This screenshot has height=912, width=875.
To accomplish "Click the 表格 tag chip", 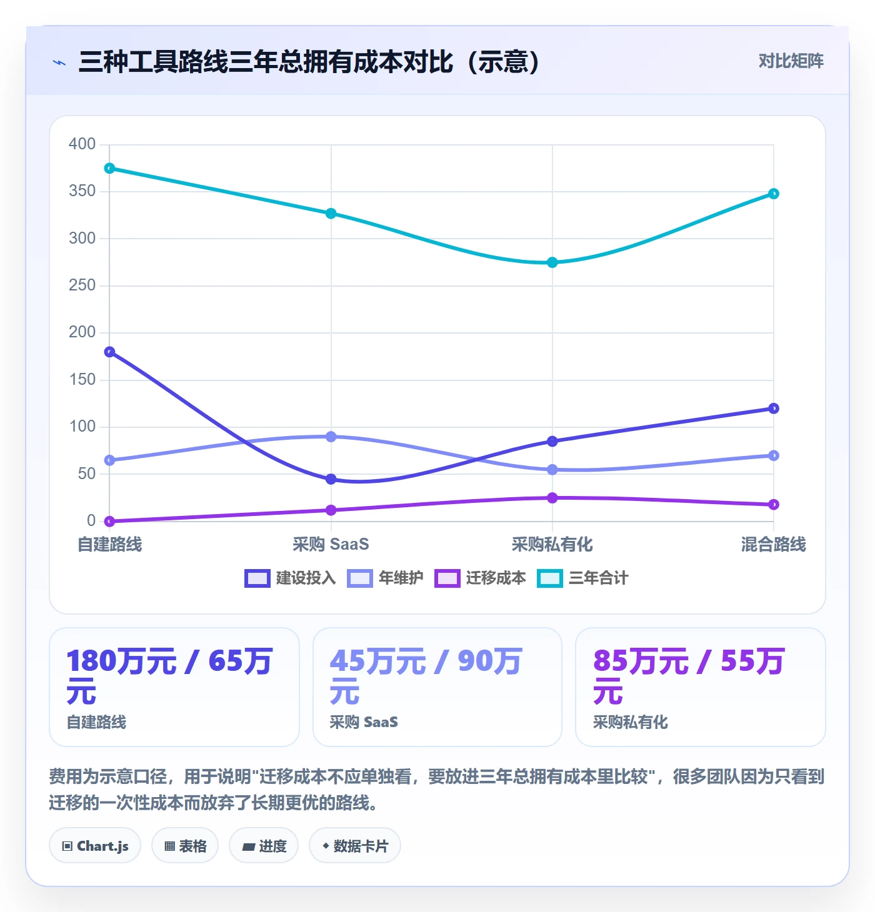I will tap(185, 846).
